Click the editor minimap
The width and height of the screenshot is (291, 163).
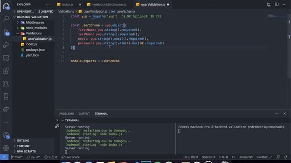coord(277,17)
